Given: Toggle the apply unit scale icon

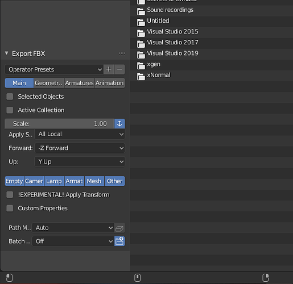Looking at the screenshot, I should click(x=119, y=124).
